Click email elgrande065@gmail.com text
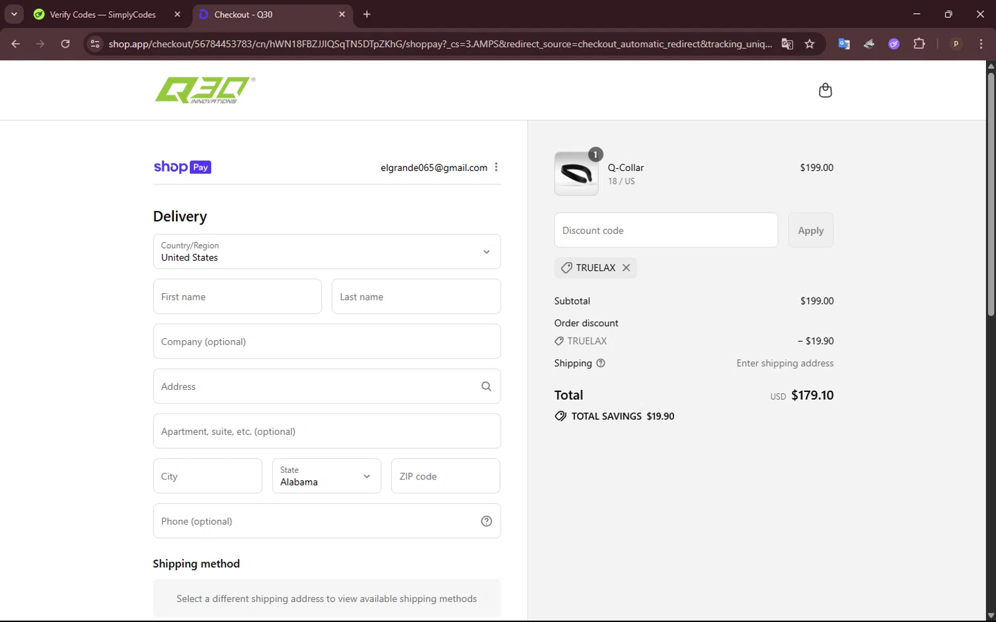 (x=434, y=168)
